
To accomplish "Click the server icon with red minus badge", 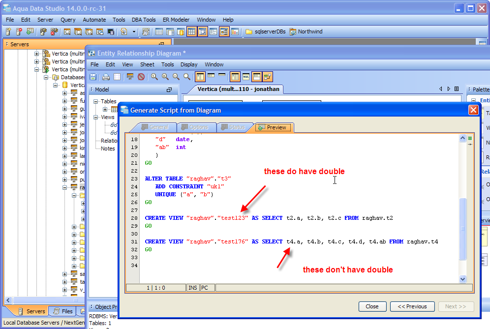I will click(x=19, y=31).
